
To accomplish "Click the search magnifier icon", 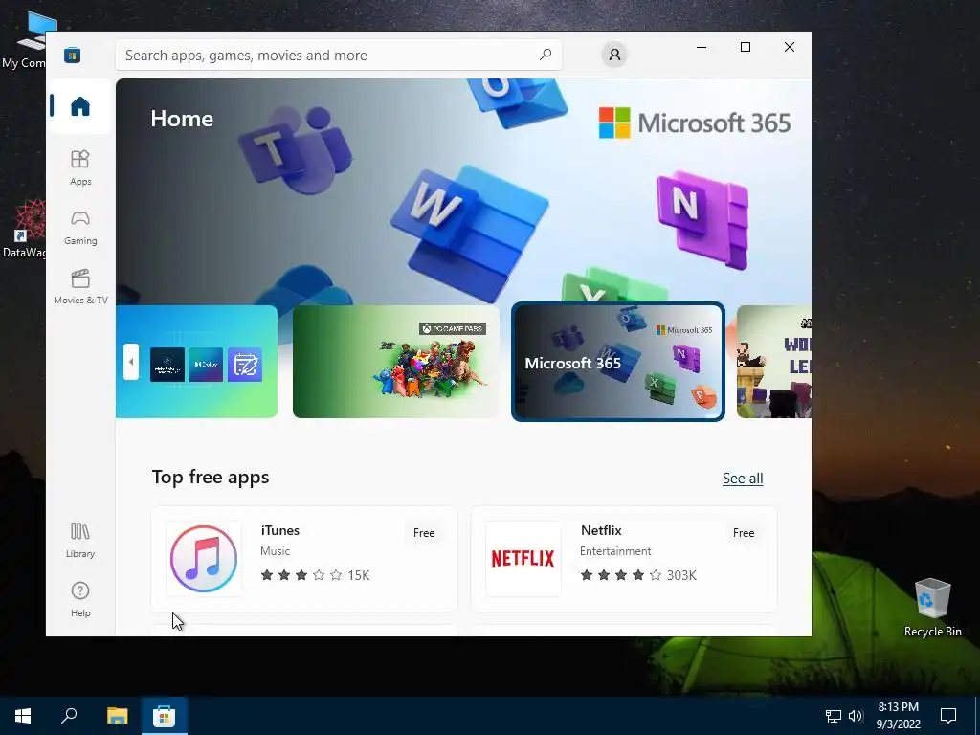I will point(545,55).
